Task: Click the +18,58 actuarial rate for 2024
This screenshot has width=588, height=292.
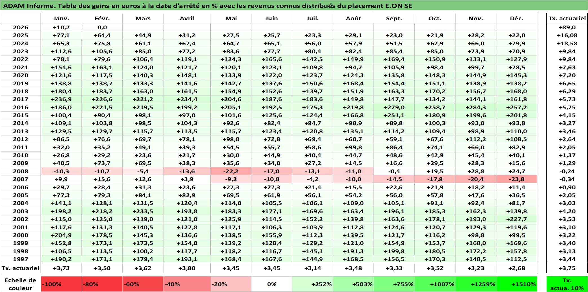Action: click(x=567, y=43)
